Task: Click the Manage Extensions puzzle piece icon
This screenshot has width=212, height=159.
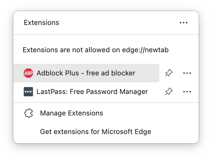Action: pos(28,113)
